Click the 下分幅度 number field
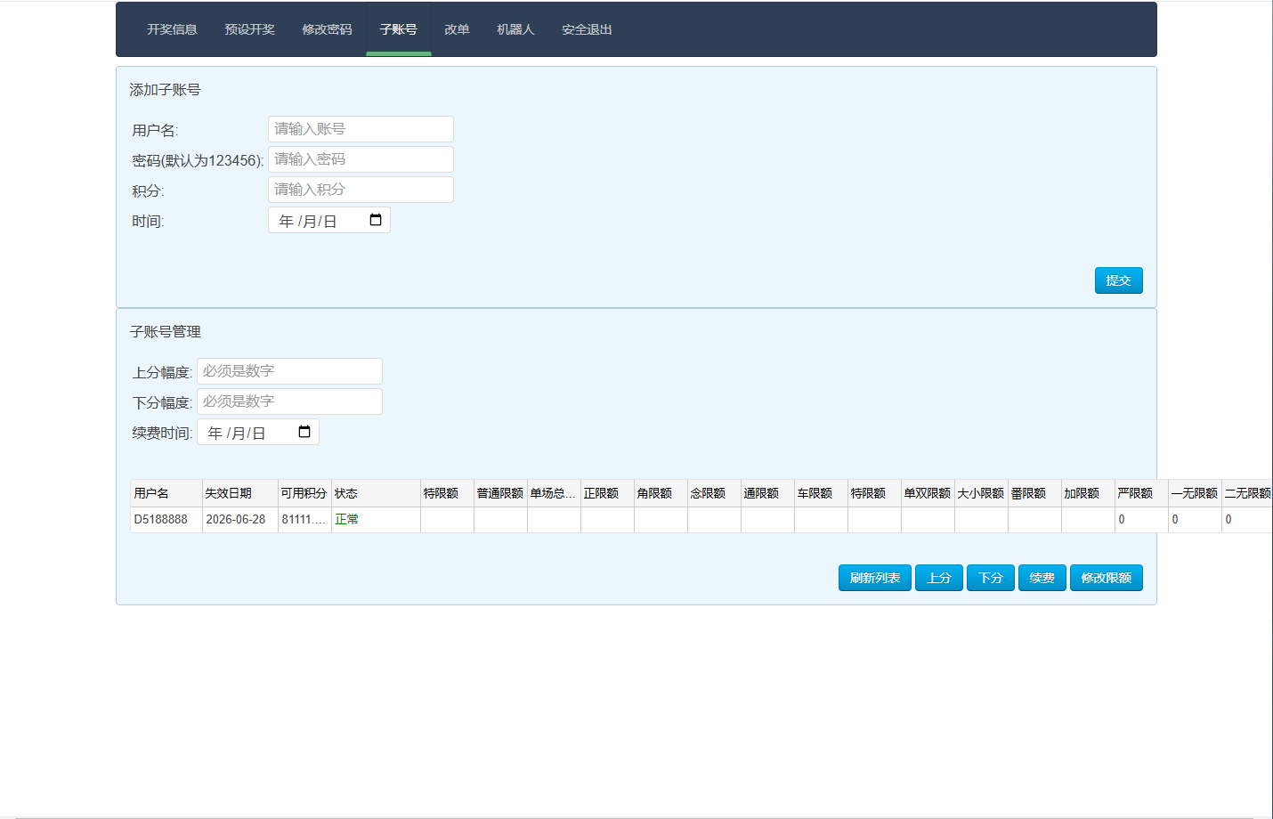The image size is (1273, 819). click(289, 401)
